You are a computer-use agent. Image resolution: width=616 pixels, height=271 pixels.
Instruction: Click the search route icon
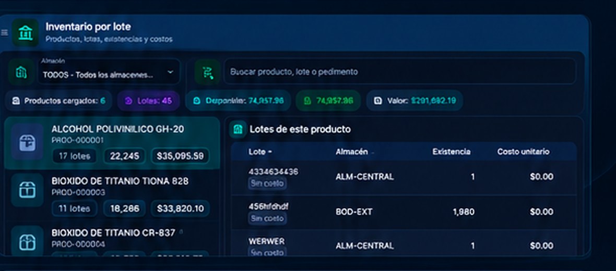[207, 72]
